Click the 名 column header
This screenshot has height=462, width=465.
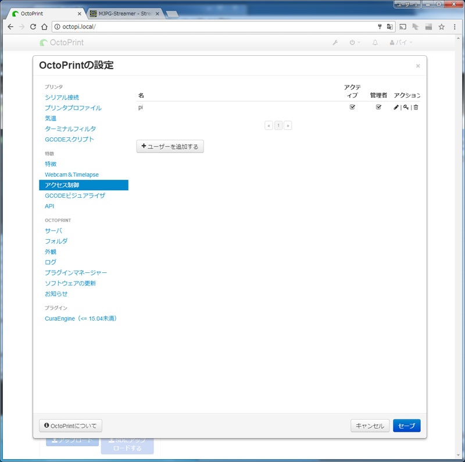click(x=141, y=95)
